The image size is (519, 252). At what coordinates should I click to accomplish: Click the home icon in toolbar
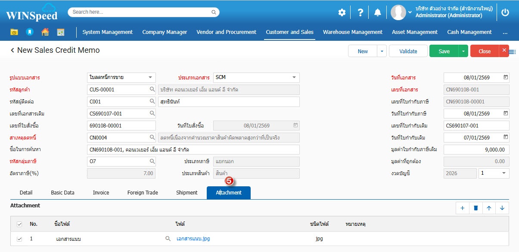[45, 32]
